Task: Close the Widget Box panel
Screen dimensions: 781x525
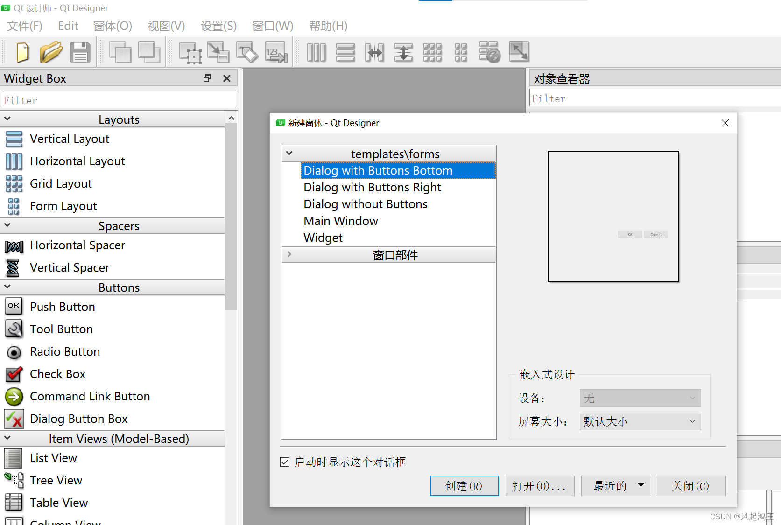Action: pos(227,78)
